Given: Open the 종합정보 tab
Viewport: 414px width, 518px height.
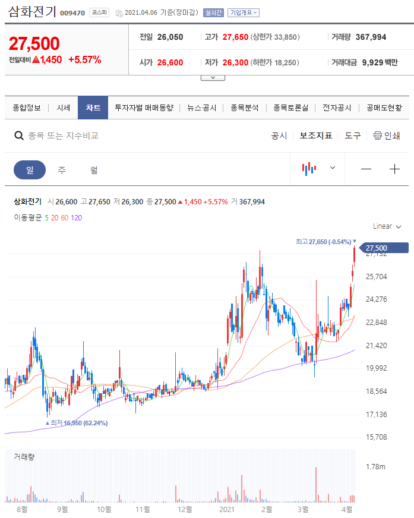Looking at the screenshot, I should point(27,108).
